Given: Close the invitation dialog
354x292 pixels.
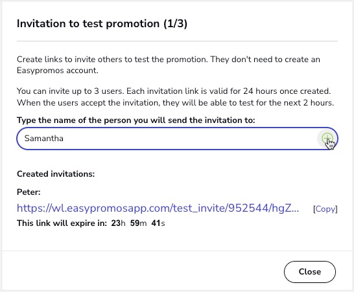Looking at the screenshot, I should point(310,272).
